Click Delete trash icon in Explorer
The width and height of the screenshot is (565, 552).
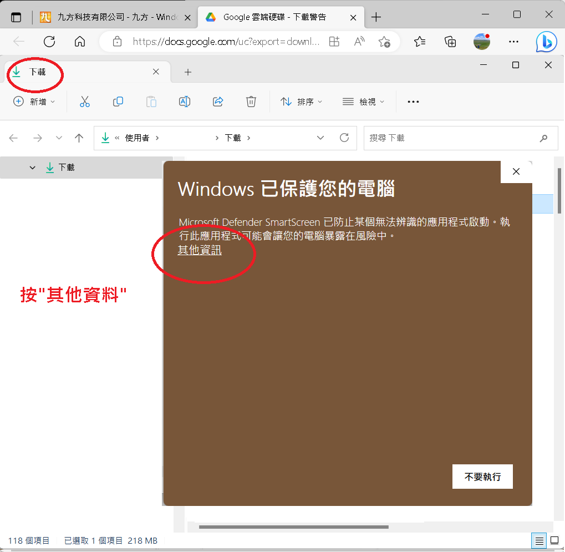point(251,102)
